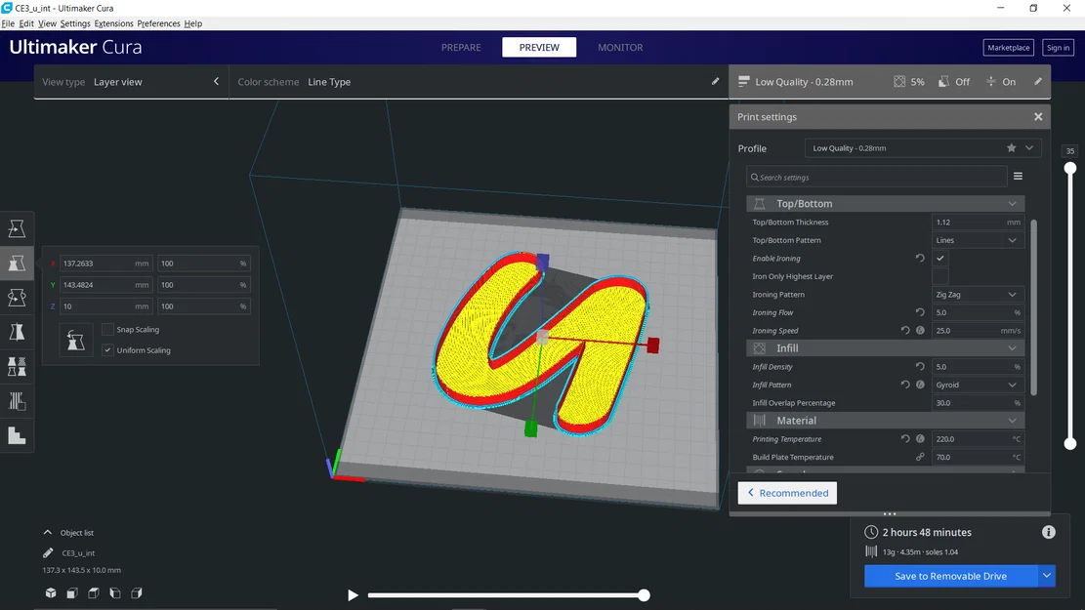The width and height of the screenshot is (1085, 610).
Task: Click the settings search field
Action: point(876,177)
